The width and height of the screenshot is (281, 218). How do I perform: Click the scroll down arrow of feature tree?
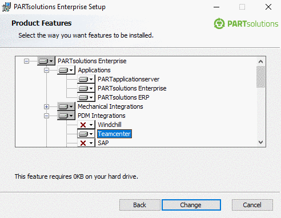[260, 142]
